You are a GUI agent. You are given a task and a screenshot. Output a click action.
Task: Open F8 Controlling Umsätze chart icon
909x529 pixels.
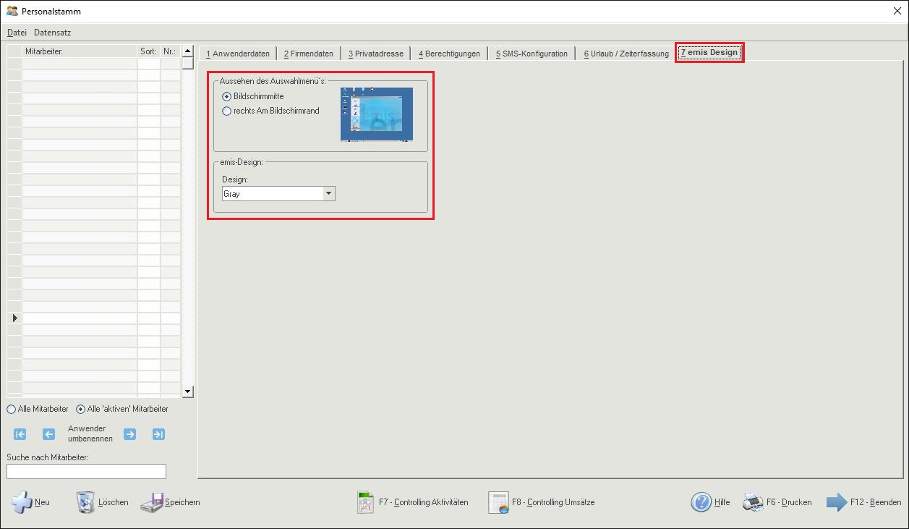point(499,502)
